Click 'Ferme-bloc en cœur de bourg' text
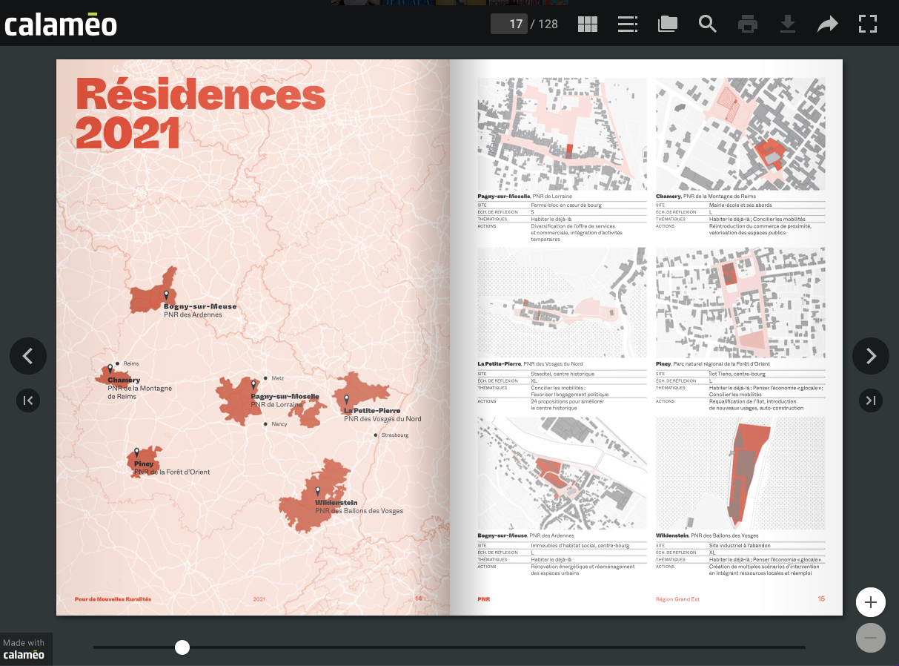 (566, 205)
